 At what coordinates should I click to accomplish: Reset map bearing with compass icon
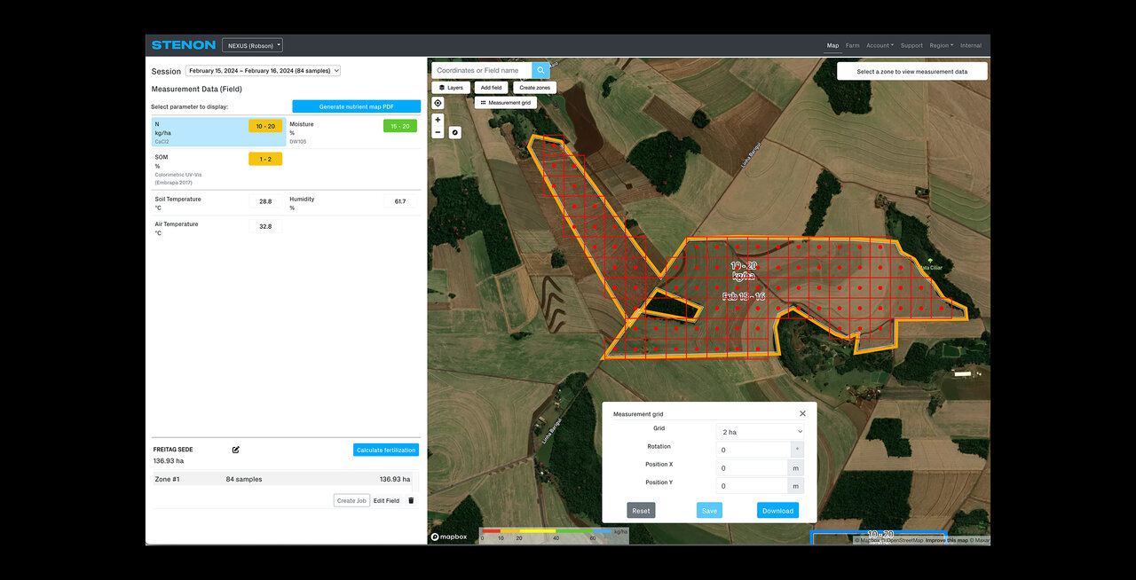(455, 132)
